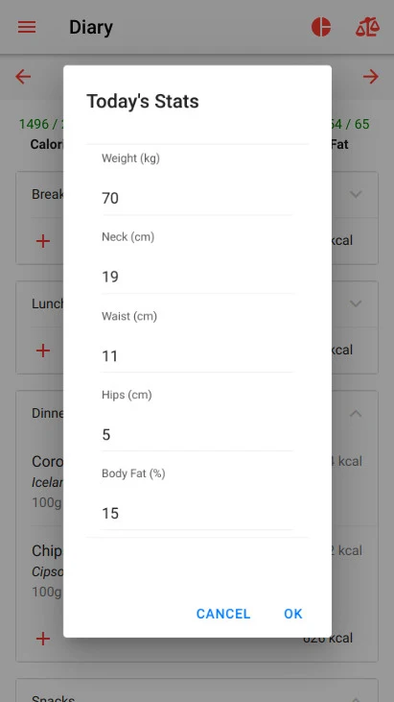Select the Diary title in header
This screenshot has width=394, height=702.
tap(91, 27)
